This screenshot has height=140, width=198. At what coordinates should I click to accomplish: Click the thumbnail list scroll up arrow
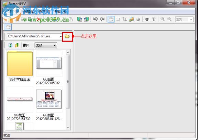coord(68,52)
